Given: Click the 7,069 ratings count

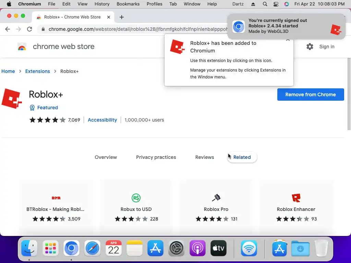Looking at the screenshot, I should coord(74,120).
